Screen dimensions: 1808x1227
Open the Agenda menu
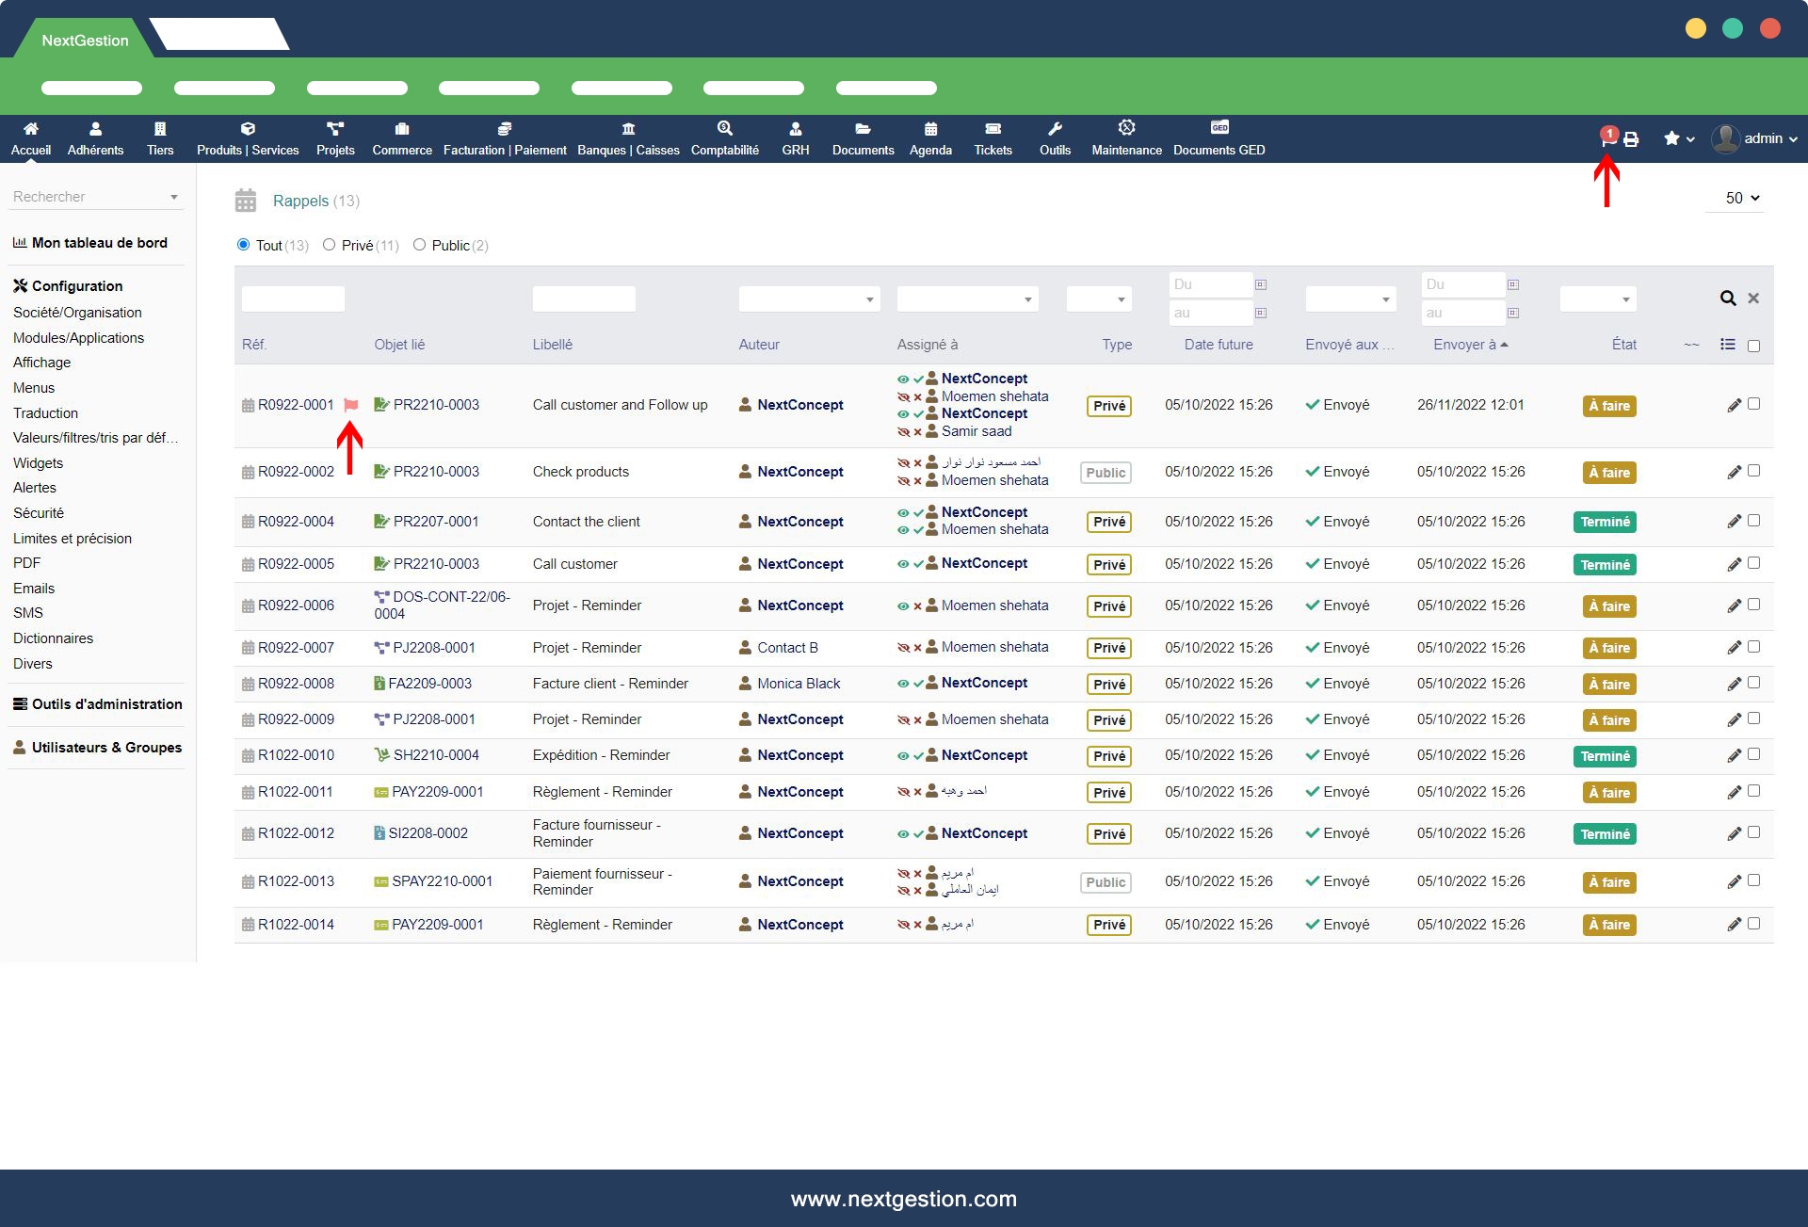(x=930, y=137)
